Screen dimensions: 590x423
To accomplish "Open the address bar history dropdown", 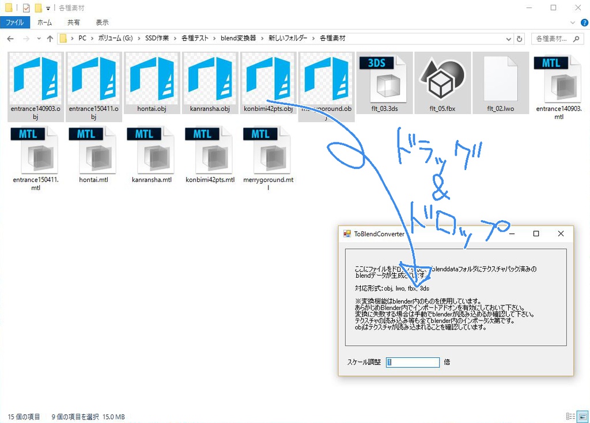I will pos(508,38).
